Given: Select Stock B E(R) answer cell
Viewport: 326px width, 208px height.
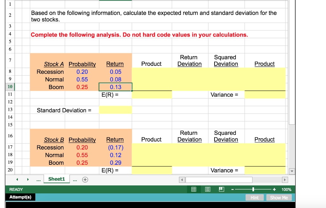Looking at the screenshot, I should 152,170.
